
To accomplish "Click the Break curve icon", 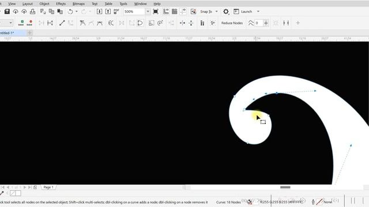I will tap(50, 23).
